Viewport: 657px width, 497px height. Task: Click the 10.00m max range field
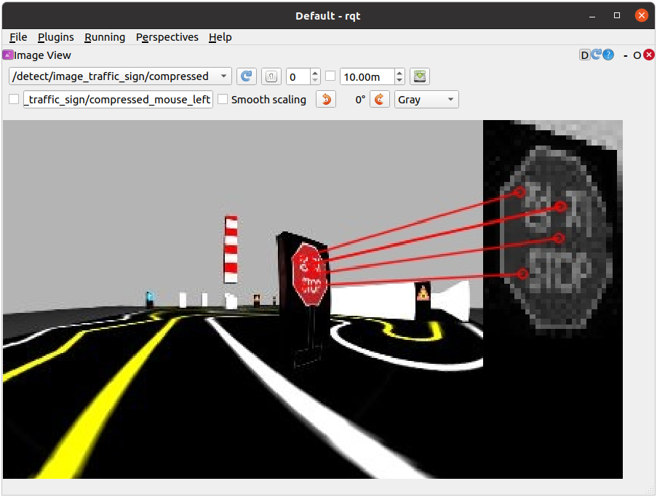tap(367, 76)
